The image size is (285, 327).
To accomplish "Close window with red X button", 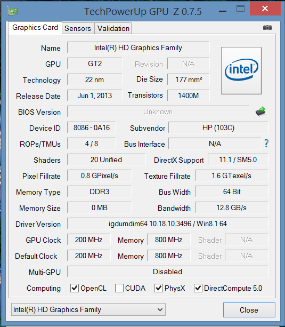I will [265, 9].
